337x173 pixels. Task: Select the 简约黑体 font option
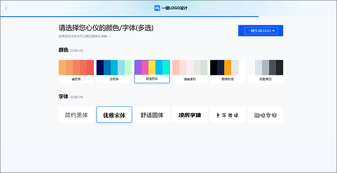[x=76, y=115]
